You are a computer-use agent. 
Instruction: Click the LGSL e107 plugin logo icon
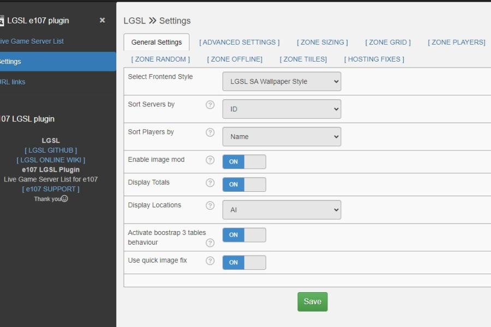2,20
